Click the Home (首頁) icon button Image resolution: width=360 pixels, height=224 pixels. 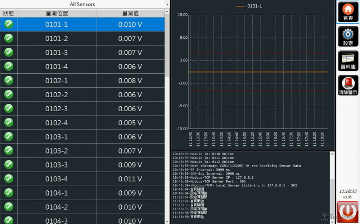348,12
